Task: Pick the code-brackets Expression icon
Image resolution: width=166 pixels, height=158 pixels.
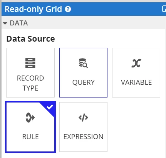Action: point(83,118)
